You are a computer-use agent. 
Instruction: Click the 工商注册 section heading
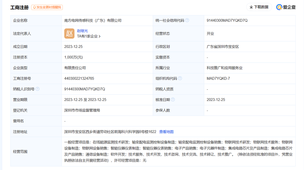[x=19, y=7]
